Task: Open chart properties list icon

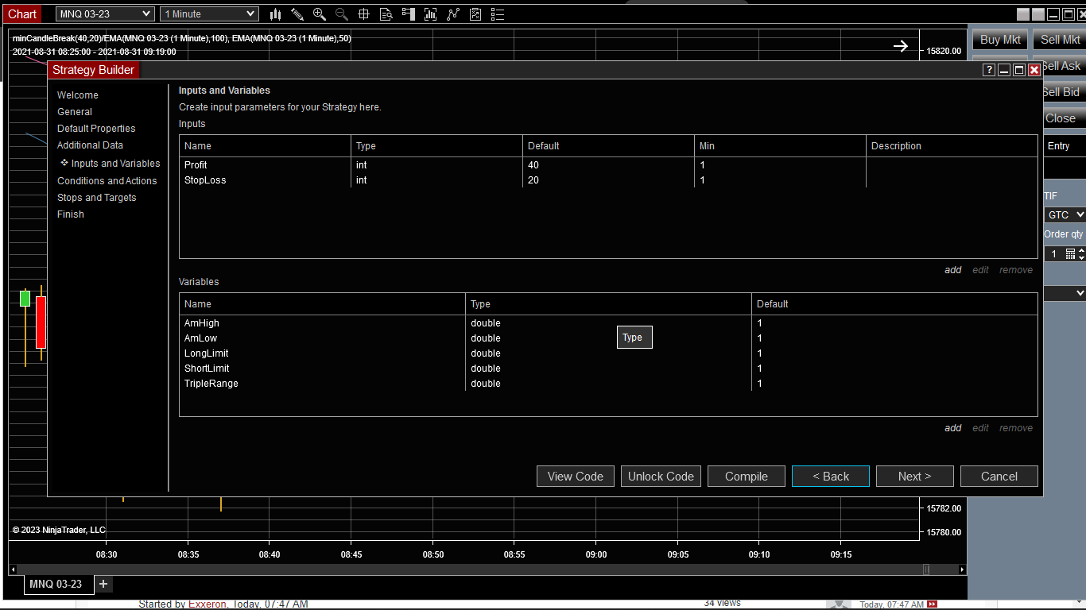Action: click(x=498, y=14)
